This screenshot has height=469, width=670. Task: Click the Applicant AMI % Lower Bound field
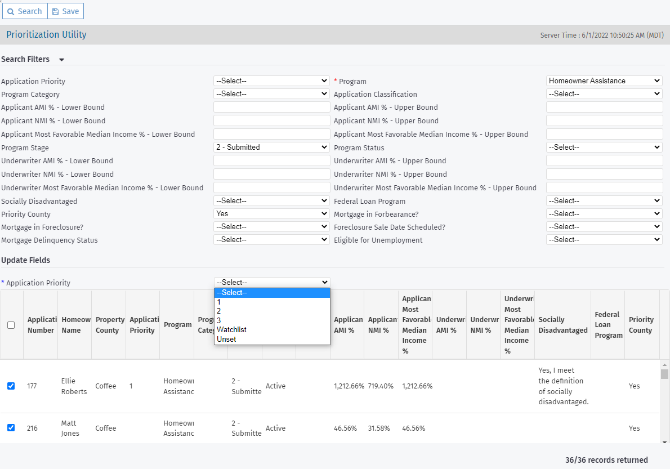click(x=271, y=107)
